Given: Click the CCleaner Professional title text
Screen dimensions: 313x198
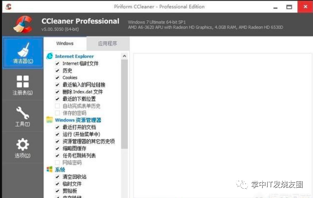Looking at the screenshot, I should coord(80,21).
